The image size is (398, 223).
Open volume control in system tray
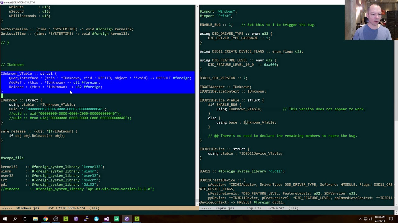click(x=371, y=219)
